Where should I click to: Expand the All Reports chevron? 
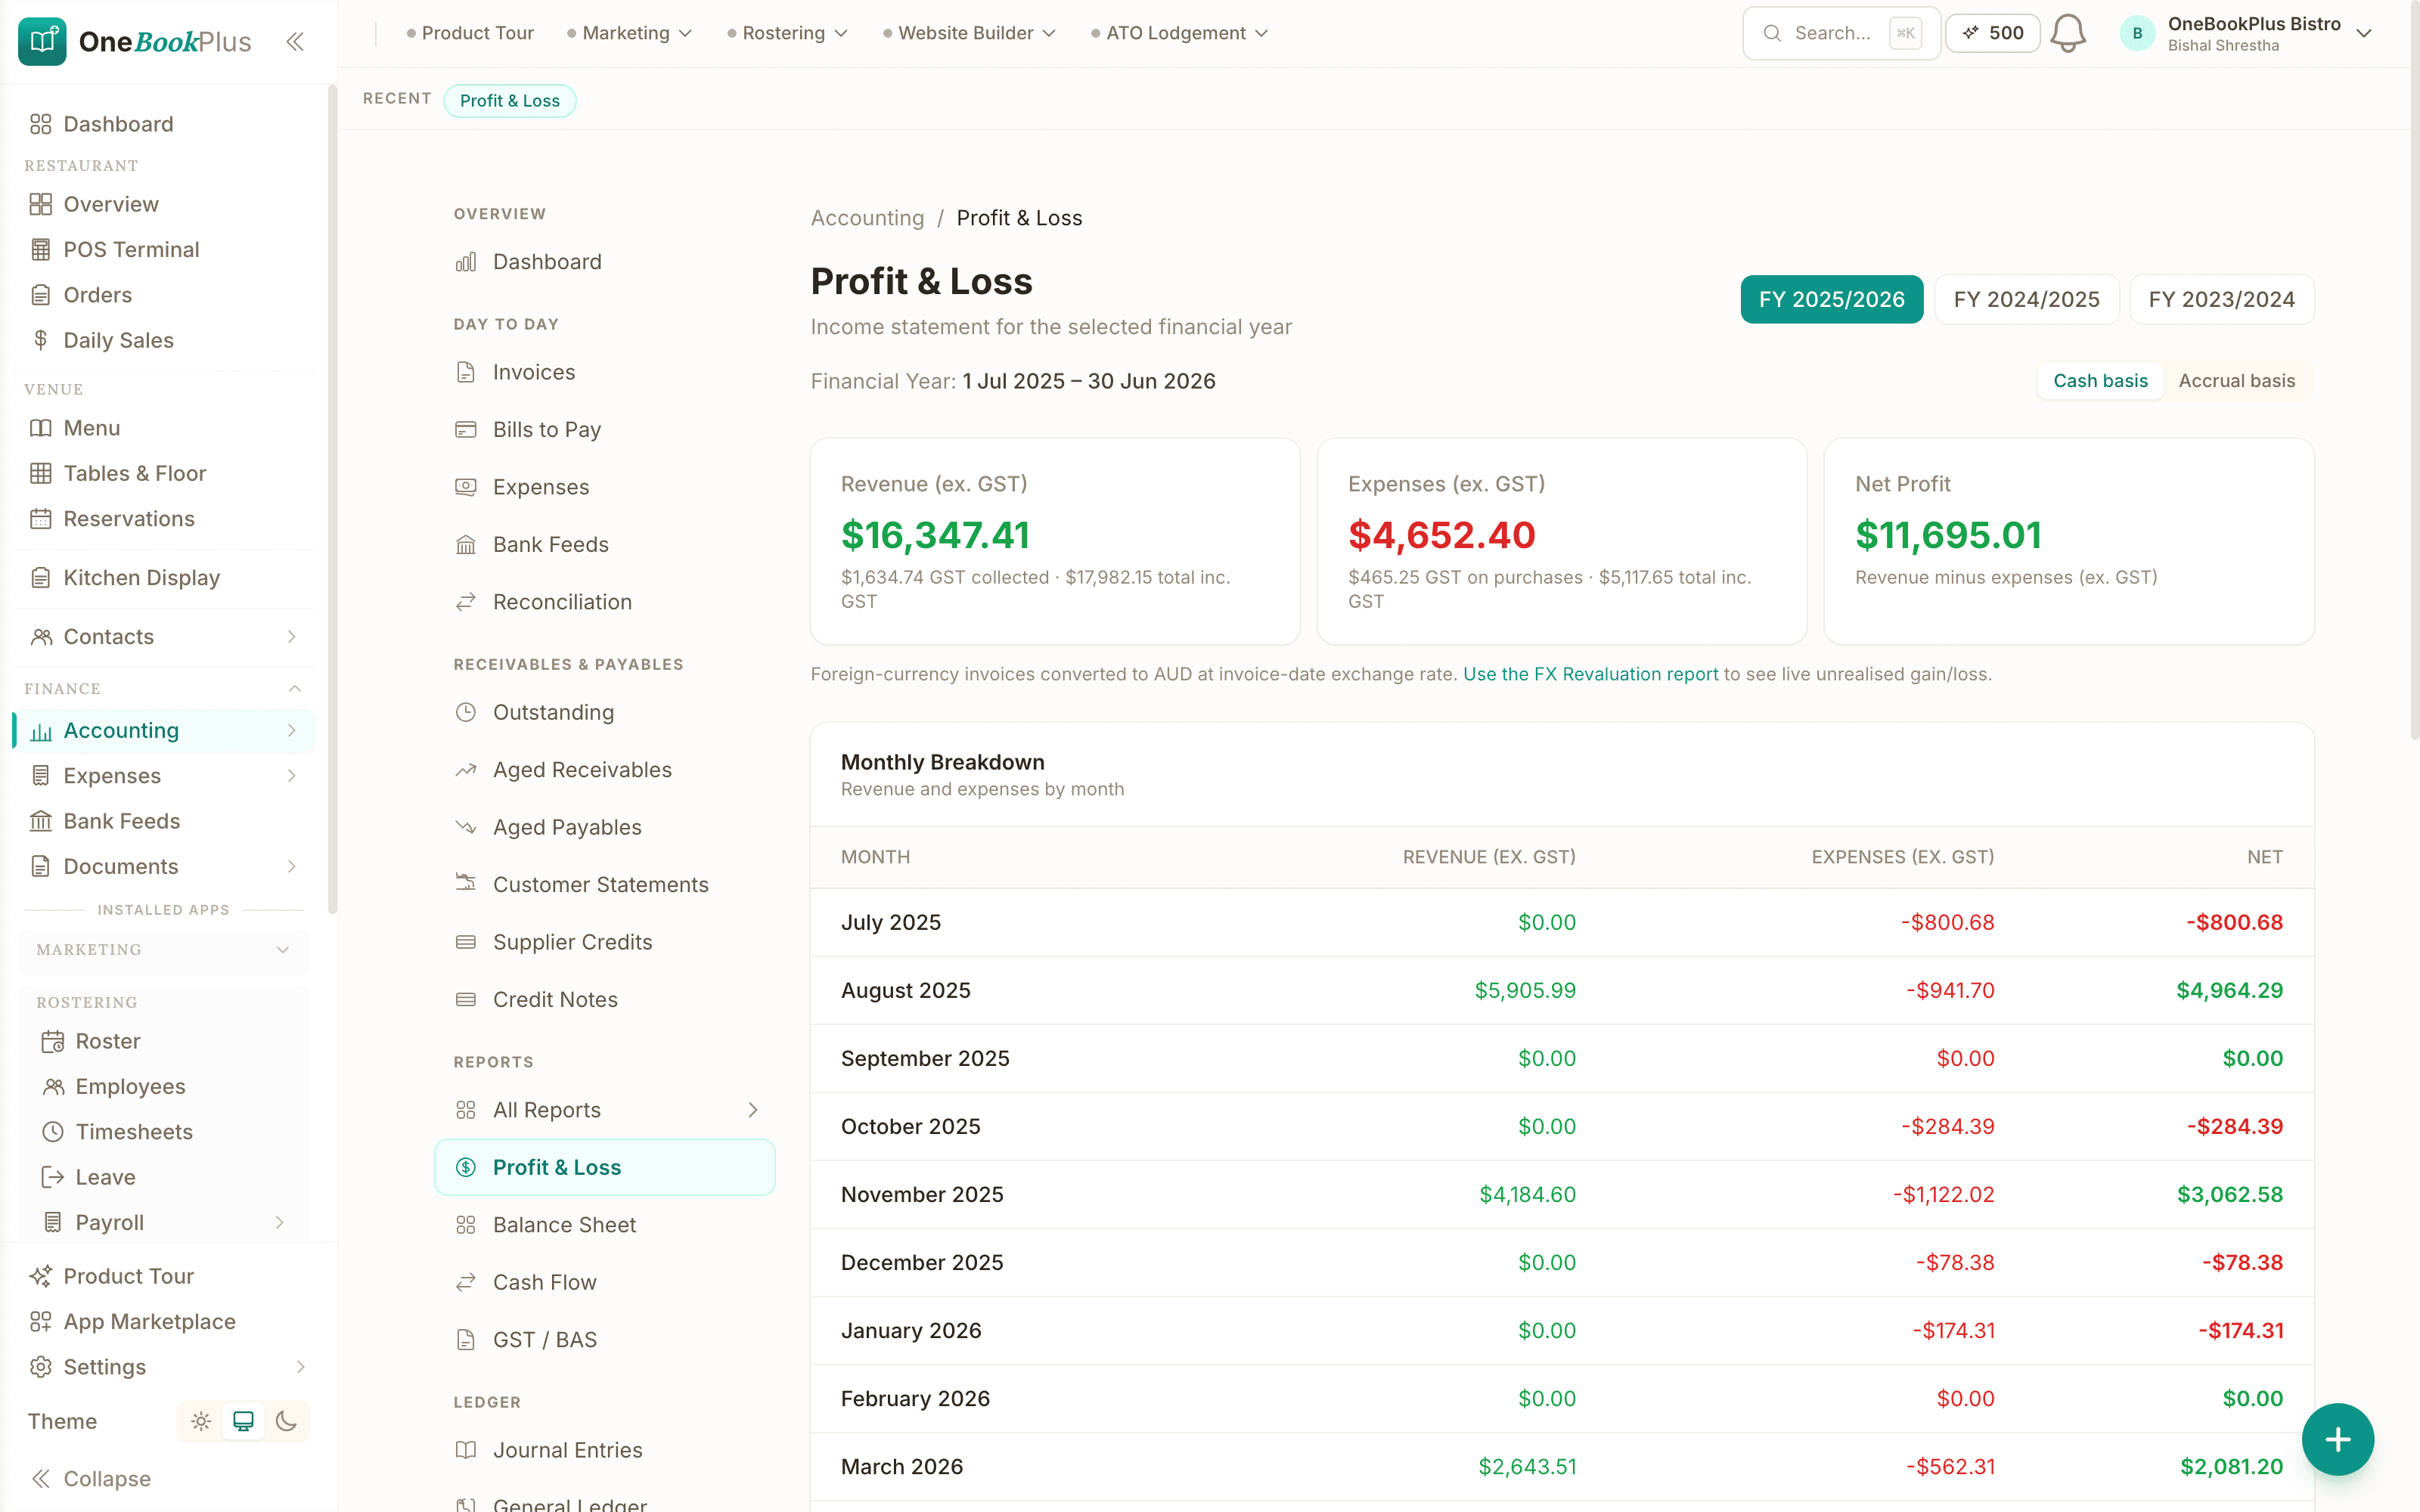(753, 1110)
